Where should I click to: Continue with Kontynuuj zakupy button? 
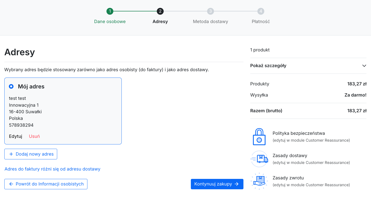tap(217, 184)
